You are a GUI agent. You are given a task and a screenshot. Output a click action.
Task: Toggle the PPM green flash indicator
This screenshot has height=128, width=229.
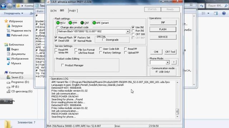70,23
